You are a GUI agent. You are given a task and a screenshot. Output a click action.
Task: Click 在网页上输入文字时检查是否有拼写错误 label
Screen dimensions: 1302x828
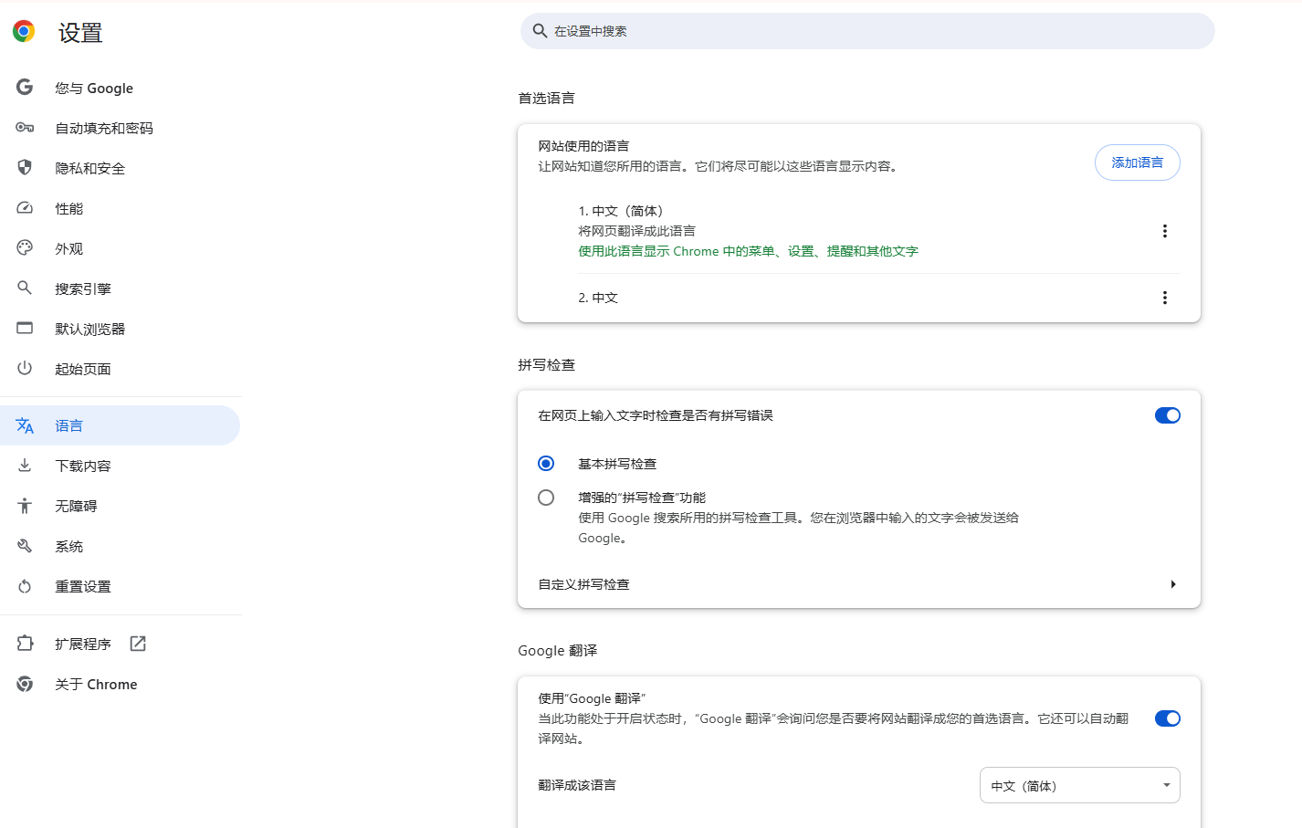(656, 415)
